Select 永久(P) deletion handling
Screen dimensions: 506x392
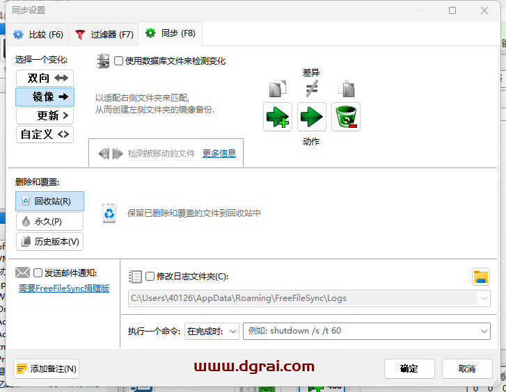coord(49,222)
